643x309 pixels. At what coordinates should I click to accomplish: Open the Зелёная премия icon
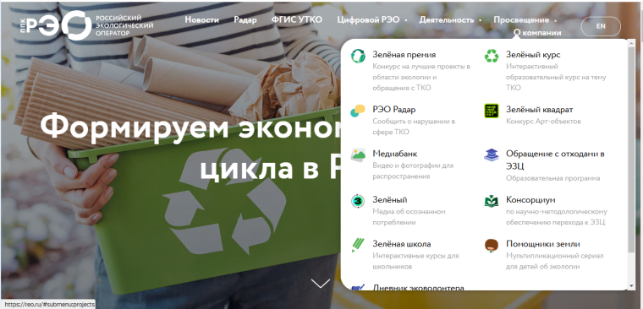point(358,56)
